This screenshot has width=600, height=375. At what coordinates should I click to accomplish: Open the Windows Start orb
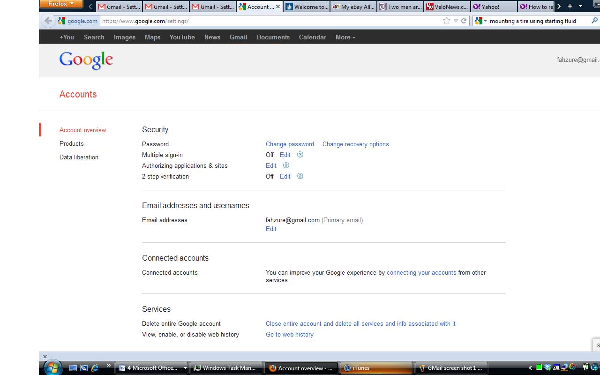point(52,368)
